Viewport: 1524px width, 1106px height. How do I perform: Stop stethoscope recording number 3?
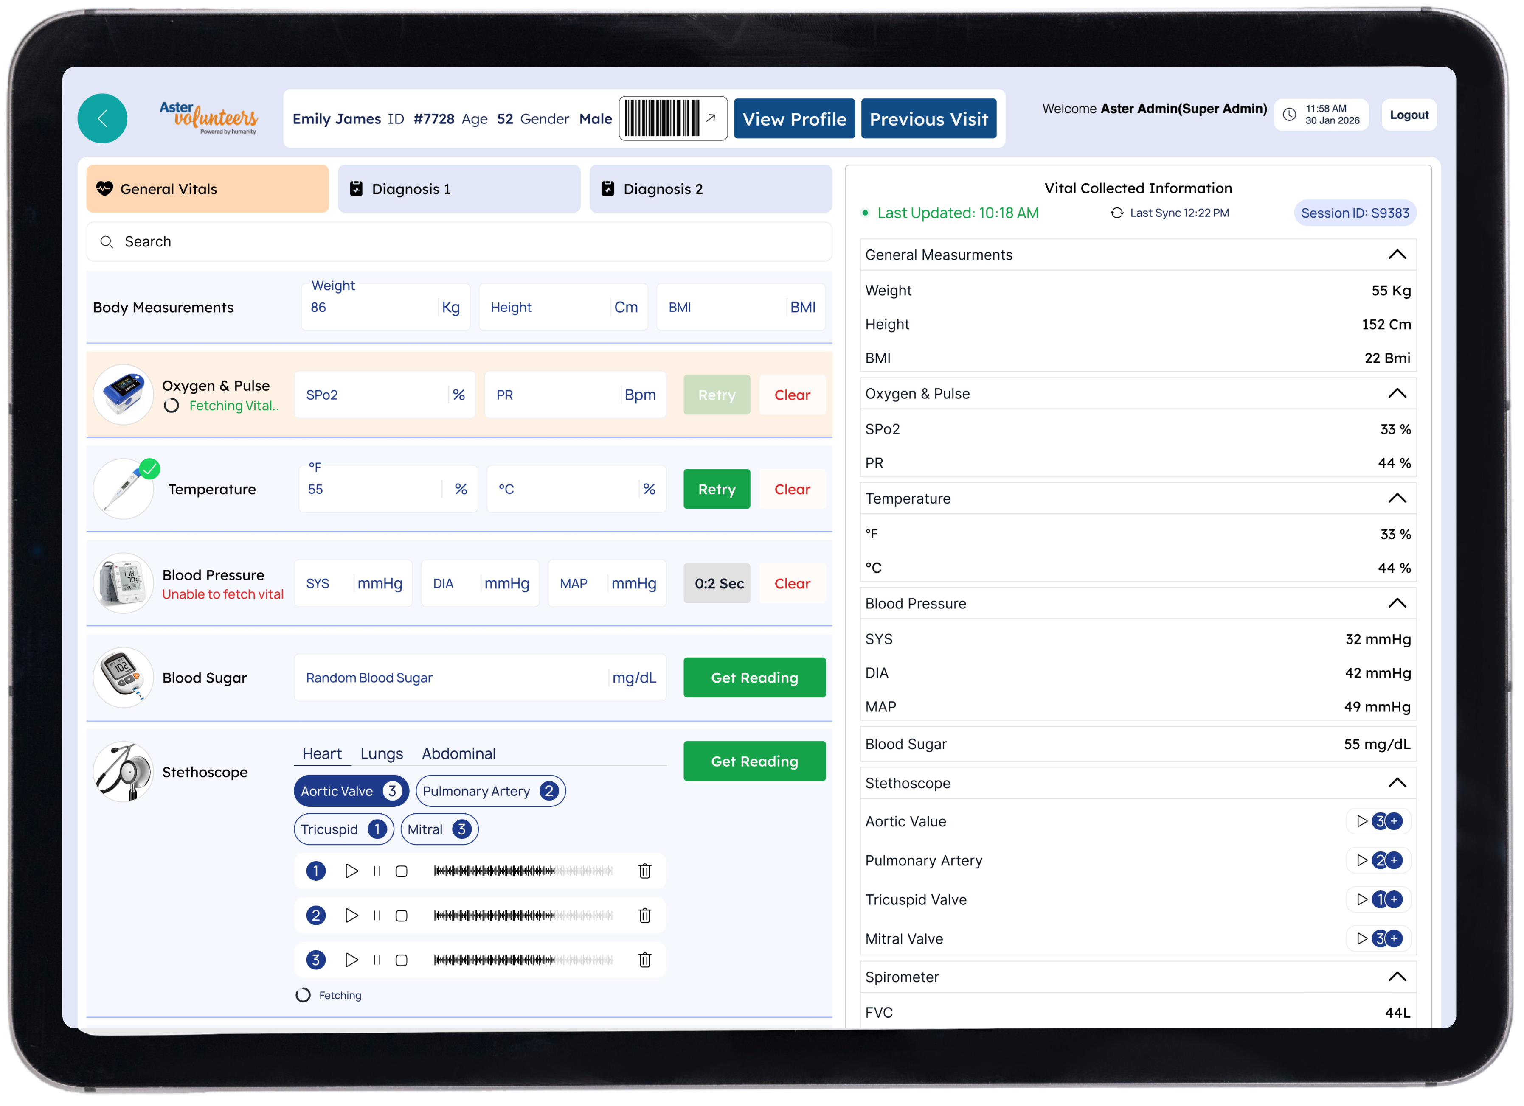coord(401,960)
